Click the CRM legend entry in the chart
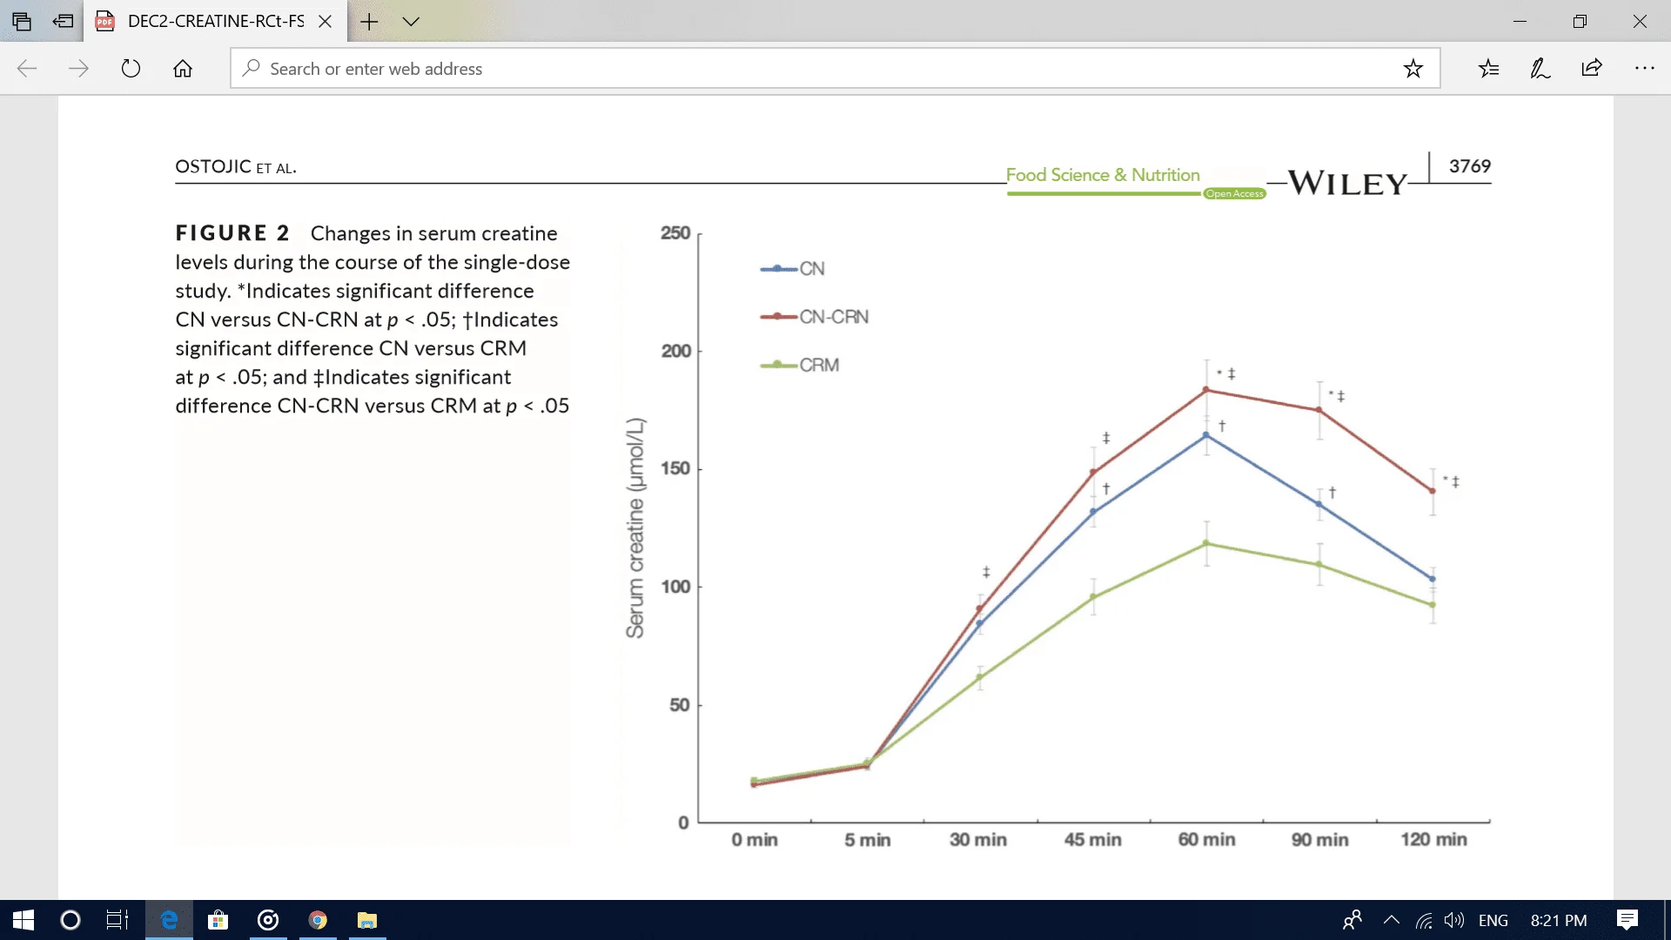Screen dimensions: 1671x940 (799, 365)
